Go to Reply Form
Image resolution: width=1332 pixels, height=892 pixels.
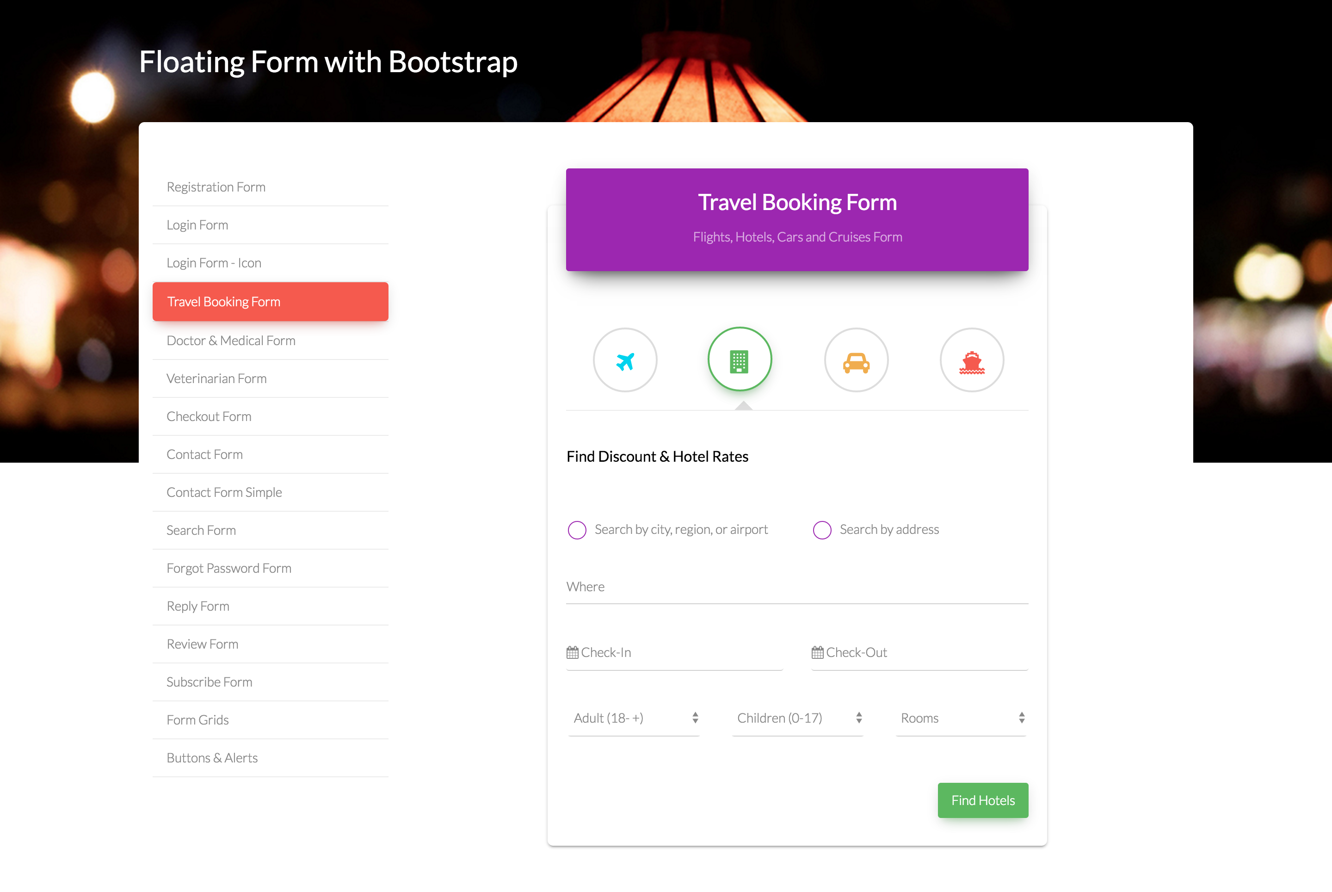pyautogui.click(x=271, y=607)
